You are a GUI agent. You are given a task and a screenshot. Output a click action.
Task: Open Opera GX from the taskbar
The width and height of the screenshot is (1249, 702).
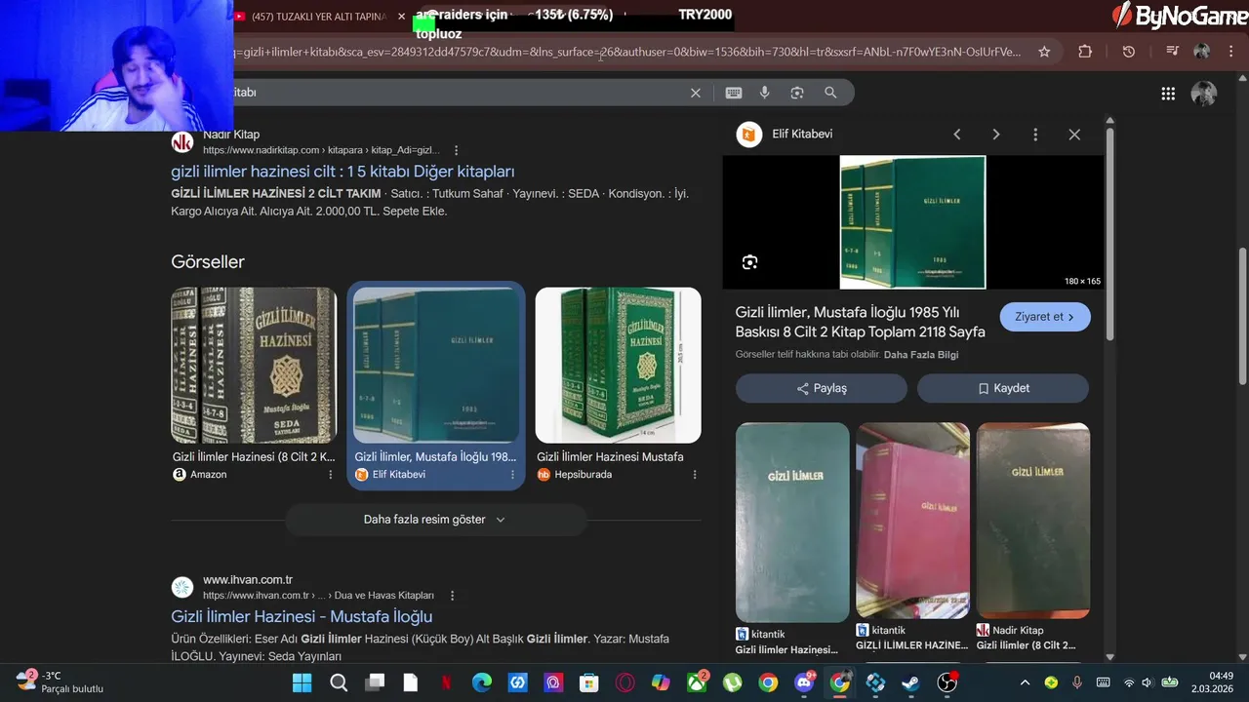(625, 682)
